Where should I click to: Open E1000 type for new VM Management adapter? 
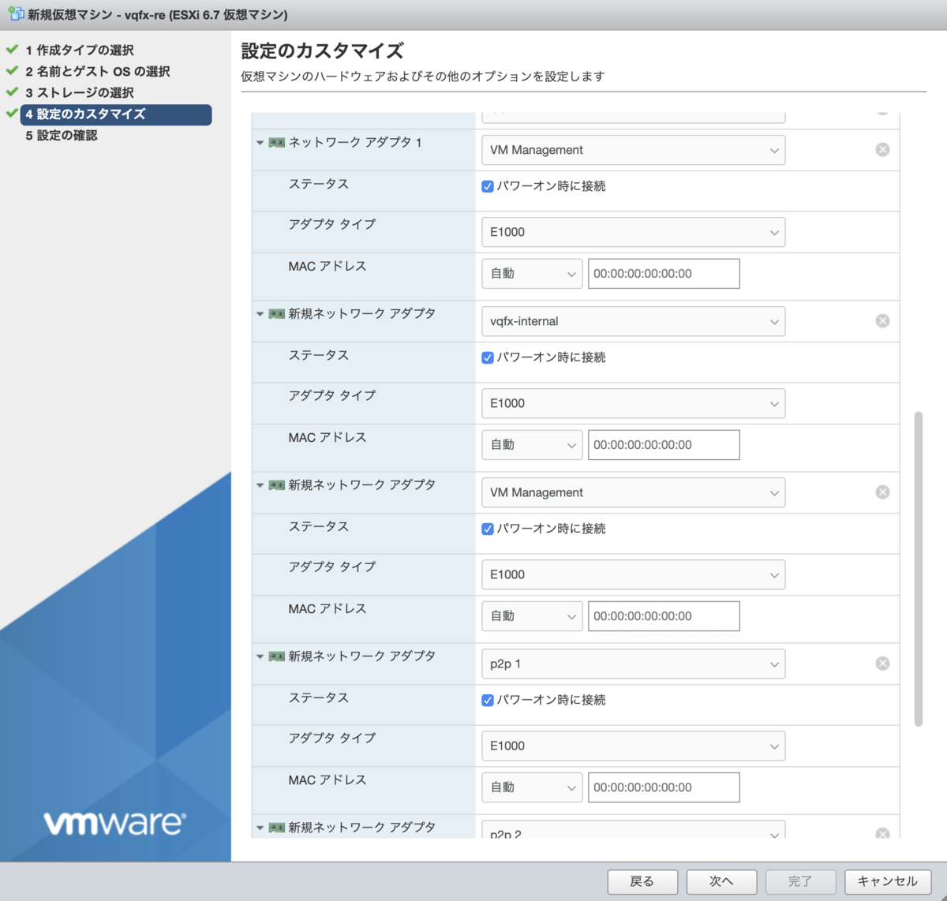pos(633,574)
